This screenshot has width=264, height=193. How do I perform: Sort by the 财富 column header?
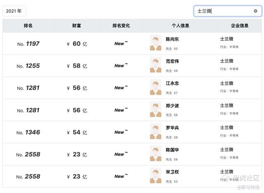click(76, 26)
